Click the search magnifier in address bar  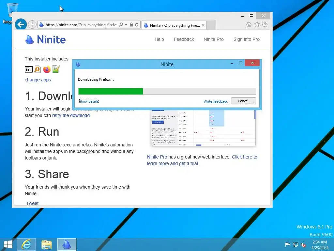tap(121, 25)
